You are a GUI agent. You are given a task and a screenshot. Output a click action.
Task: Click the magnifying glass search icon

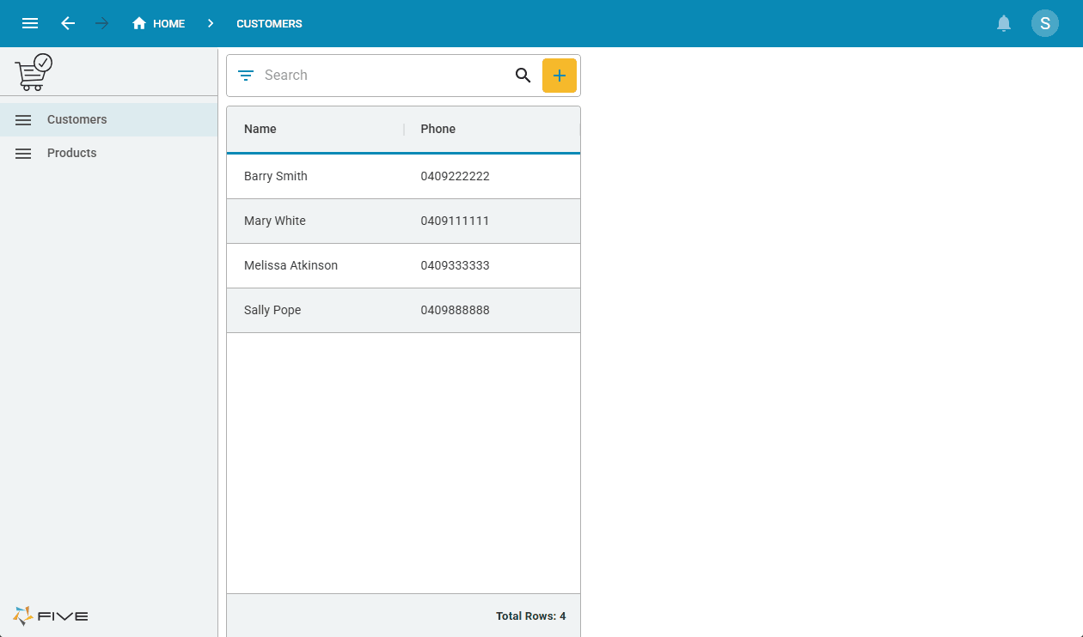point(523,76)
